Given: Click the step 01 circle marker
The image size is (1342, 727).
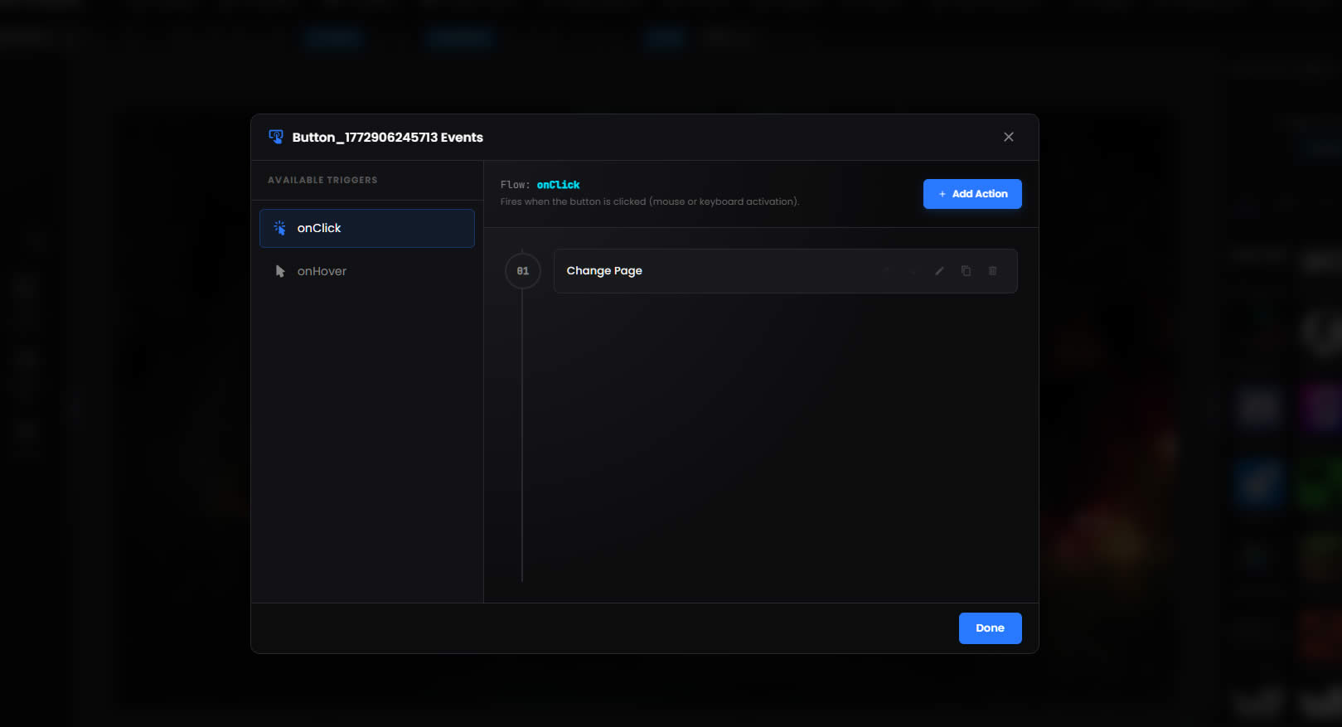Looking at the screenshot, I should coord(522,271).
